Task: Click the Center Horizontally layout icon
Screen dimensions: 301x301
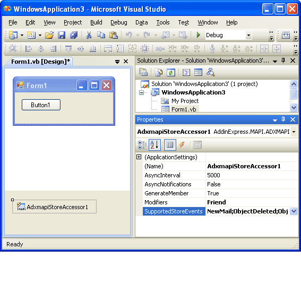Action: click(264, 49)
